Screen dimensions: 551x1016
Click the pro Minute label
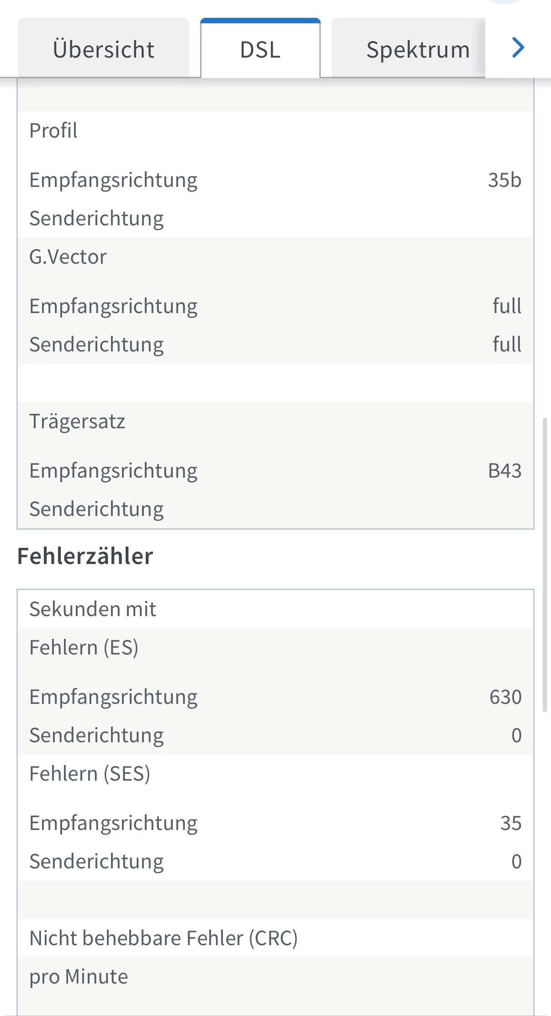[x=79, y=977]
